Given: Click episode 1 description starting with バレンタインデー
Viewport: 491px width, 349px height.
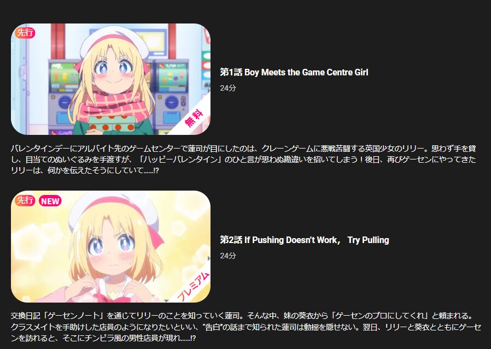Looking at the screenshot, I should click(x=243, y=159).
